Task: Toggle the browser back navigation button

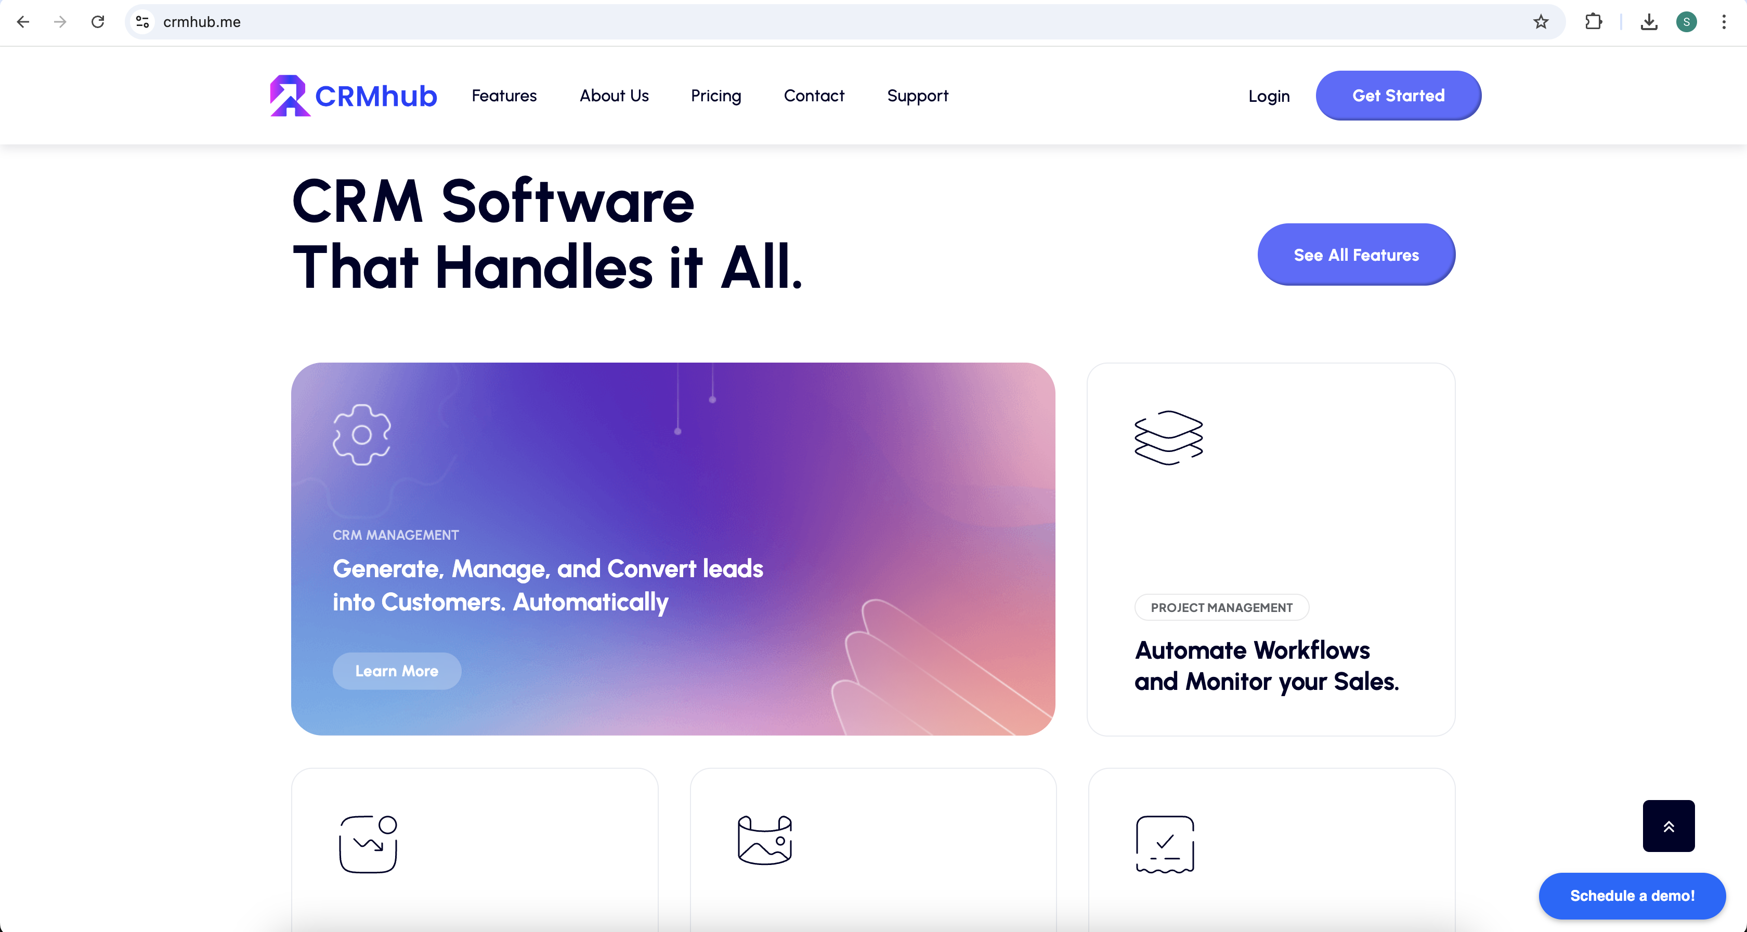Action: point(23,22)
